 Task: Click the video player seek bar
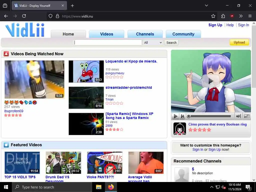[x=210, y=116]
